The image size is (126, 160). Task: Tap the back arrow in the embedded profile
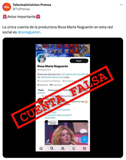pos(40,48)
